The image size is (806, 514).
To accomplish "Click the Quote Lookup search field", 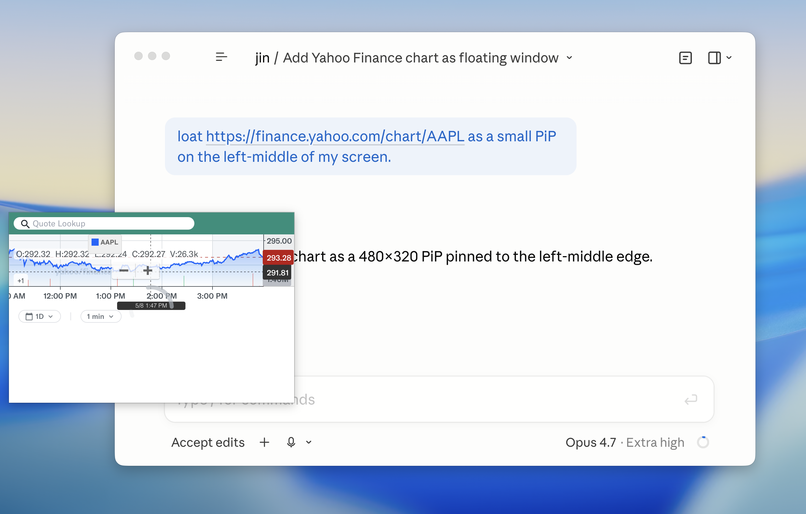I will coord(104,223).
